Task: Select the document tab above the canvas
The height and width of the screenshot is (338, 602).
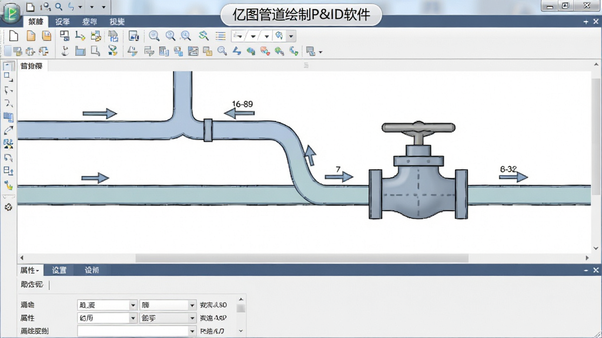Action: coord(32,66)
